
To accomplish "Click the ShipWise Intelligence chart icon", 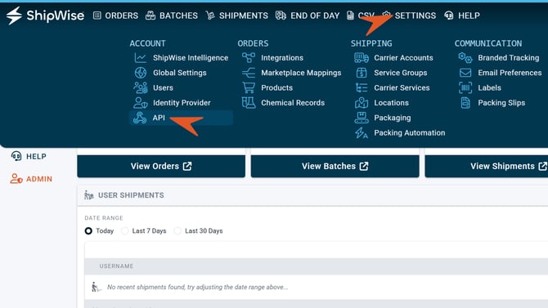I will [141, 58].
